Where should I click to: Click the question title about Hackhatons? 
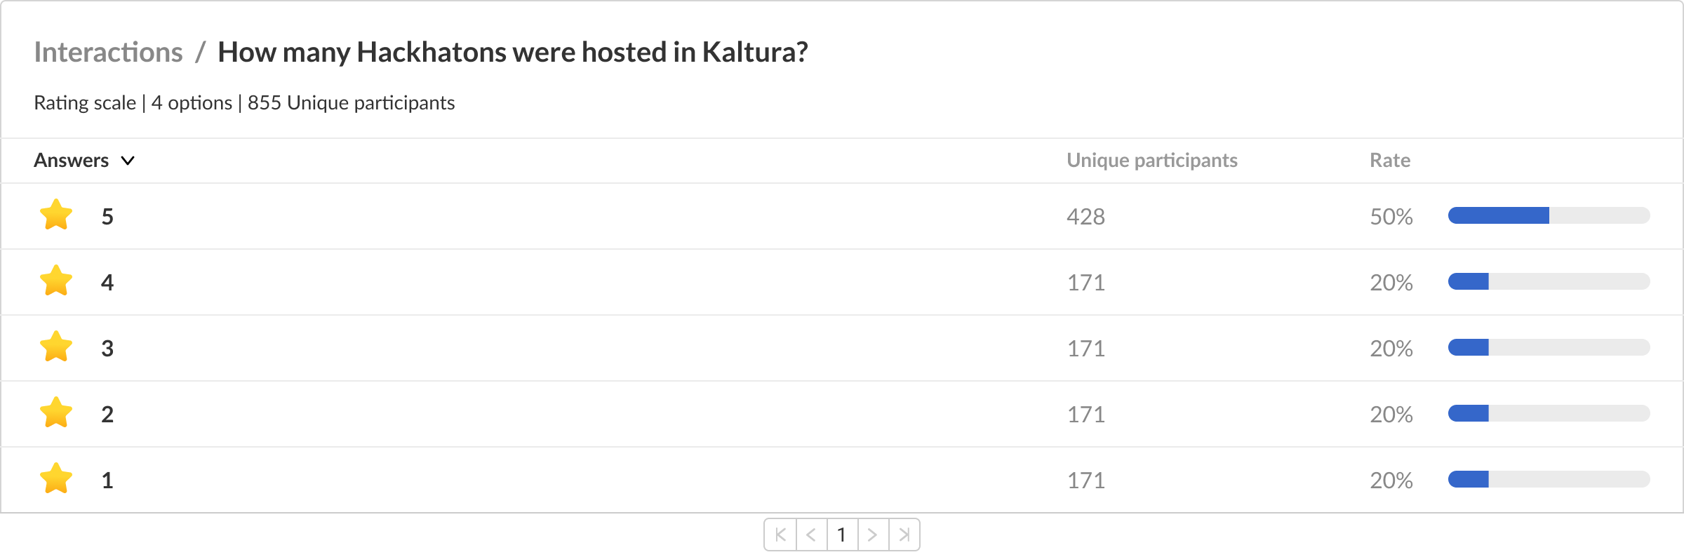512,53
